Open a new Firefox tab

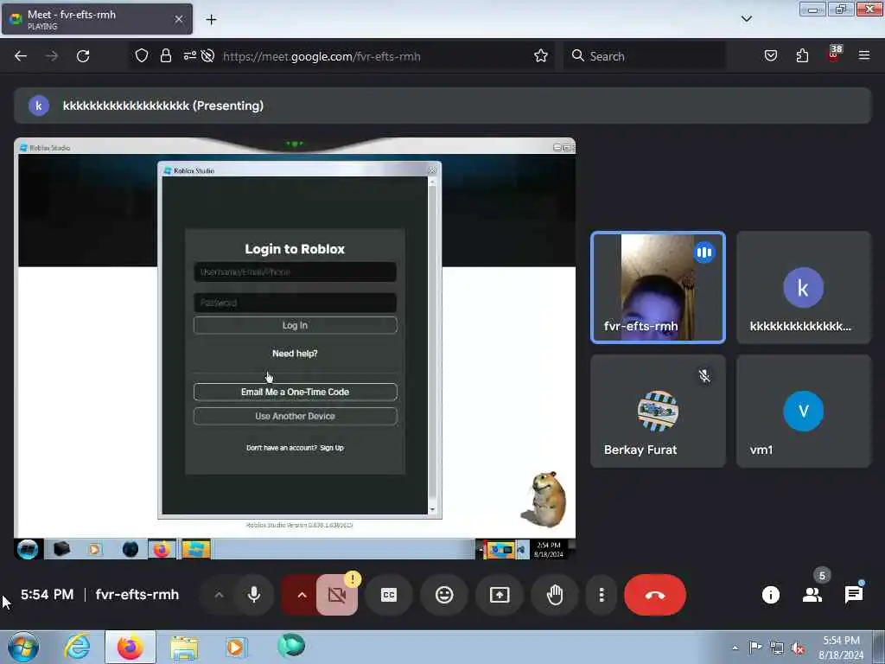tap(211, 20)
